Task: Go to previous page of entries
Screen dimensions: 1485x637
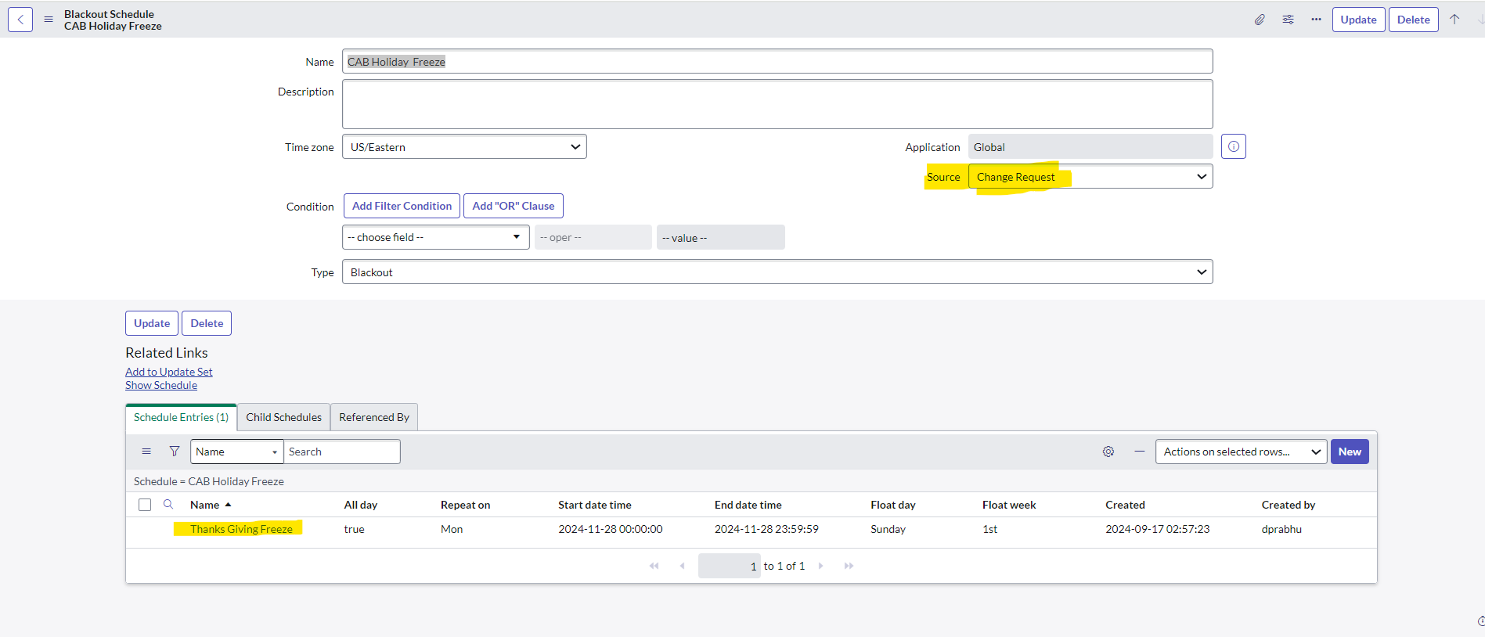Action: click(x=683, y=566)
